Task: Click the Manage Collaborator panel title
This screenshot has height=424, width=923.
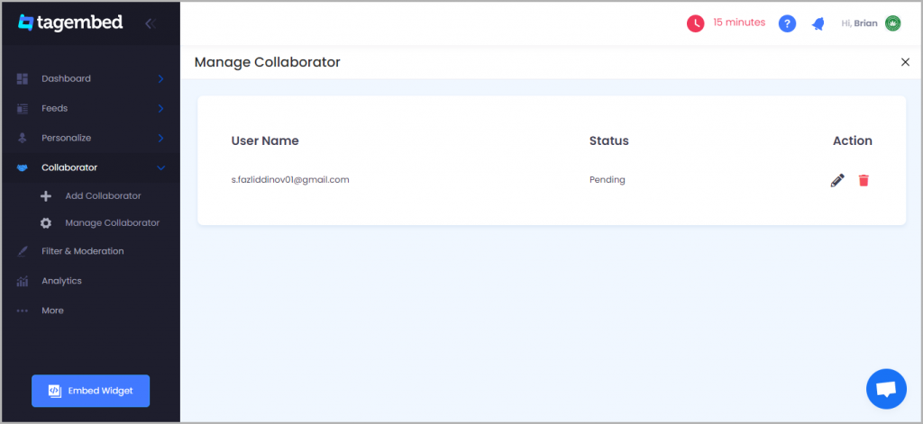Action: (267, 62)
